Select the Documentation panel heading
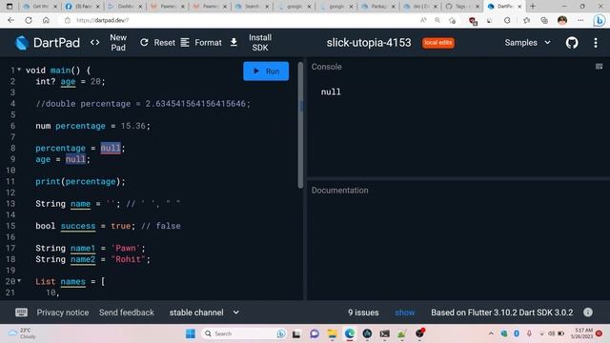The width and height of the screenshot is (610, 343). 339,191
